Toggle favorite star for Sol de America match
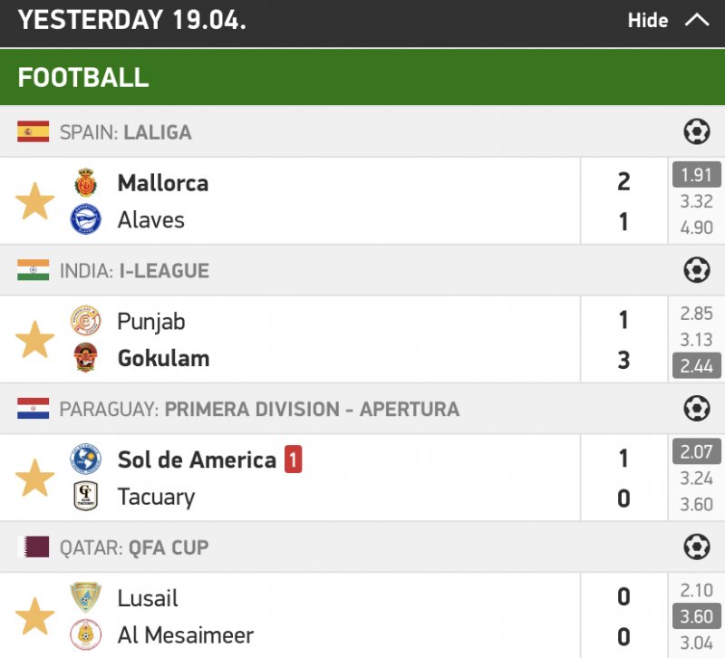The height and width of the screenshot is (658, 725). click(x=35, y=478)
